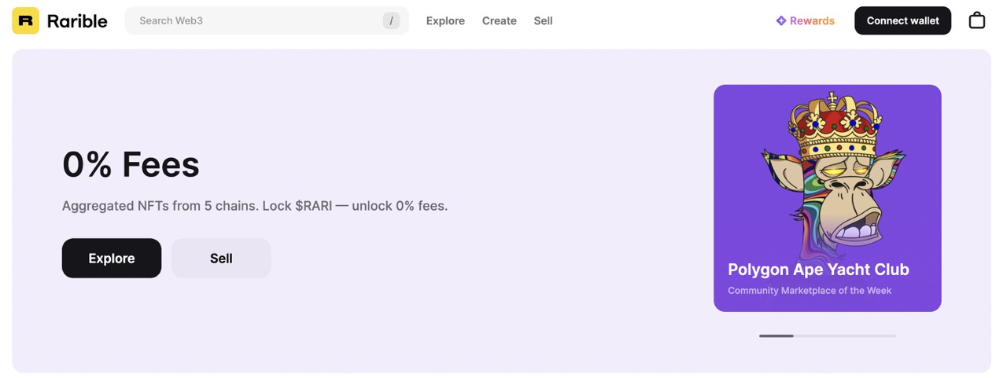This screenshot has width=1007, height=378.
Task: Jump to the middle of carousel progress bar
Action: coord(828,336)
